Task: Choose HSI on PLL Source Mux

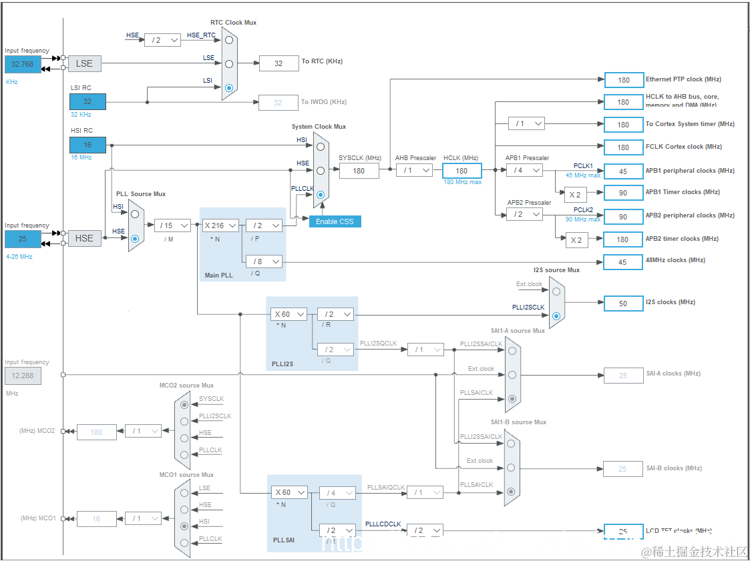Action: [136, 214]
